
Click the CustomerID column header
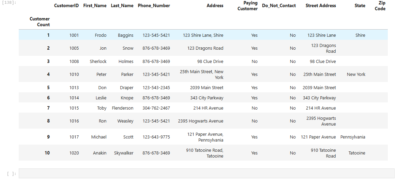(x=66, y=6)
